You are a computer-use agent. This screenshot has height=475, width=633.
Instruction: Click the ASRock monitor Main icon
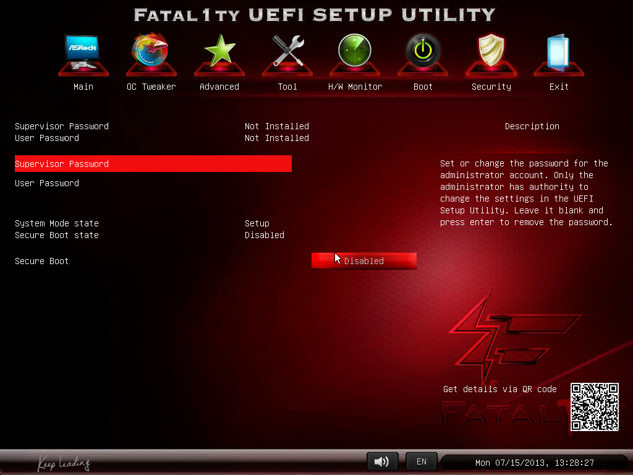83,54
